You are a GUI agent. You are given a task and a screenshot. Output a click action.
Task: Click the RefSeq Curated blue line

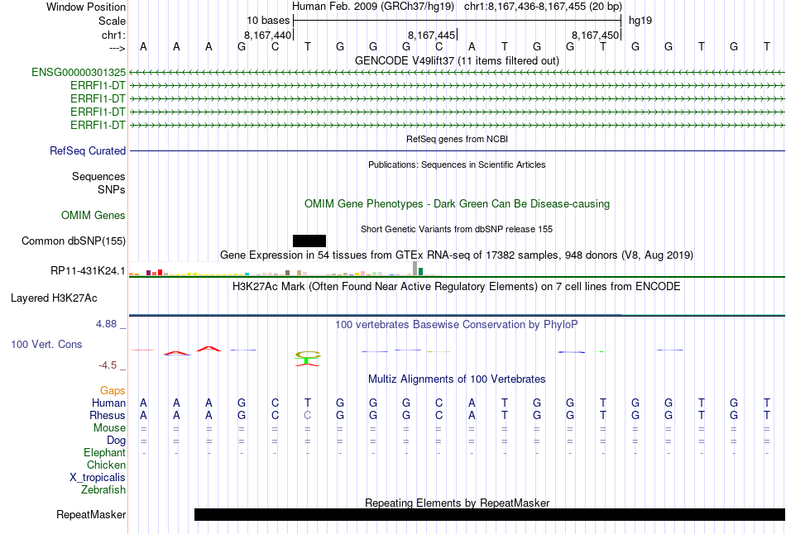[x=458, y=150]
